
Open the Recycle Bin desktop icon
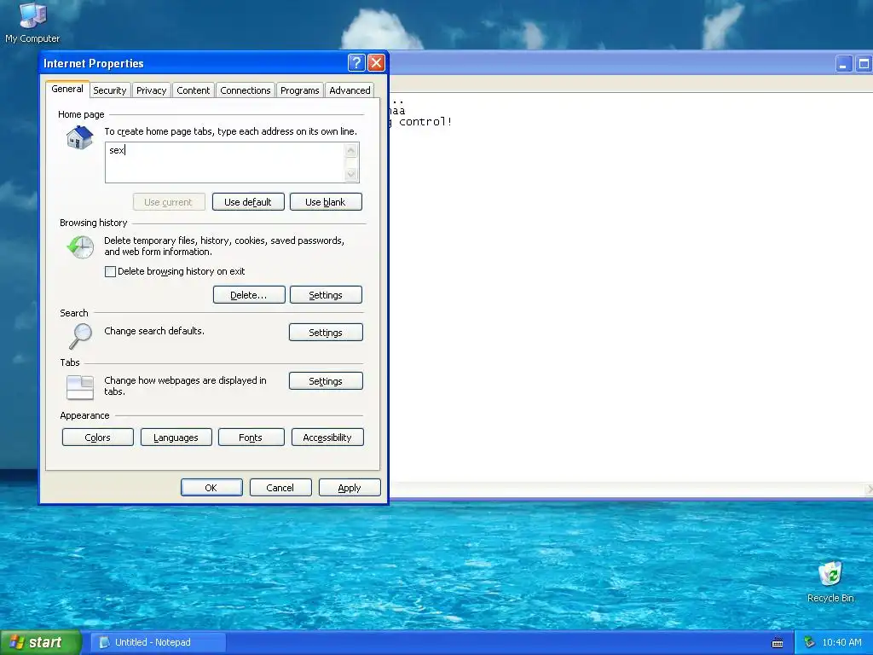[830, 582]
